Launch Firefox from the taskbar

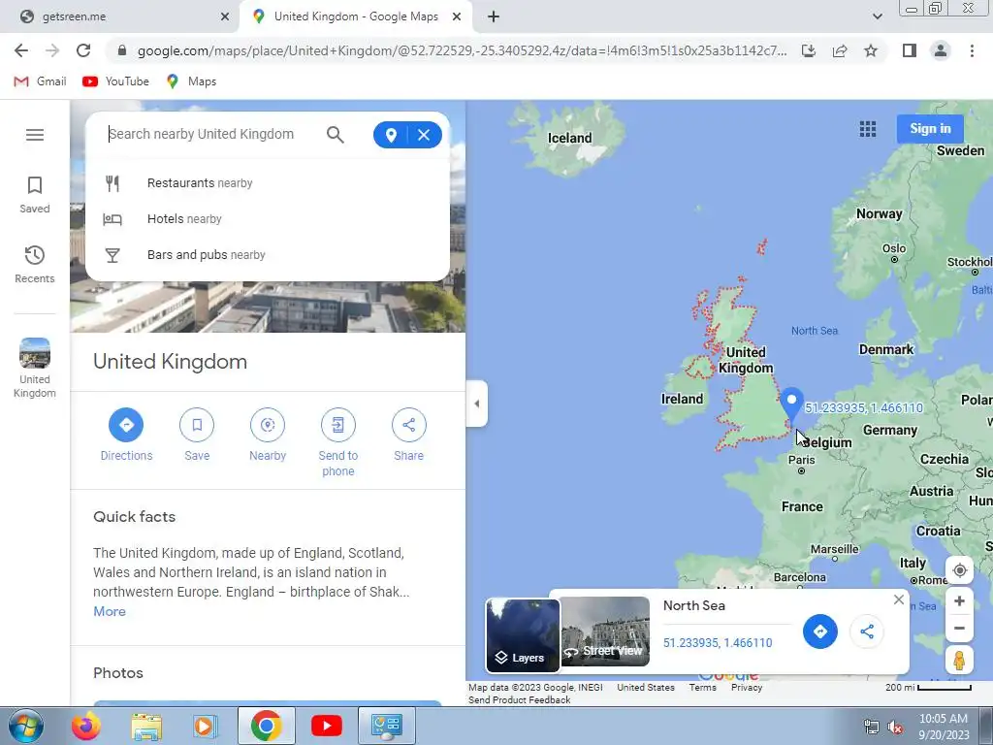click(x=85, y=726)
